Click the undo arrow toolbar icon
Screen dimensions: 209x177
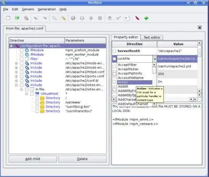click(x=36, y=18)
